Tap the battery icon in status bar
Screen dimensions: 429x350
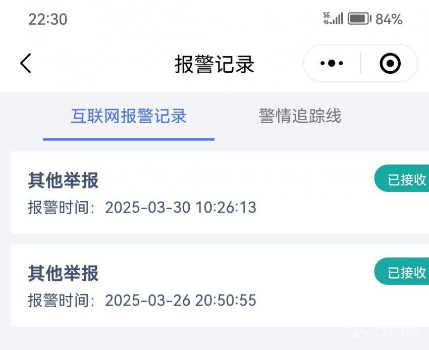[359, 19]
